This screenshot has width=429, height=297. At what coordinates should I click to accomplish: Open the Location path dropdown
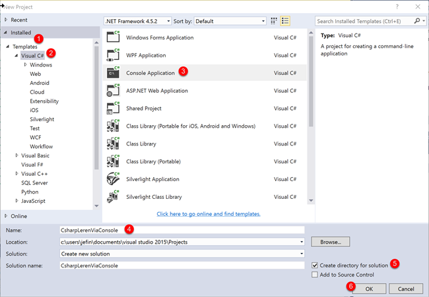pos(302,242)
